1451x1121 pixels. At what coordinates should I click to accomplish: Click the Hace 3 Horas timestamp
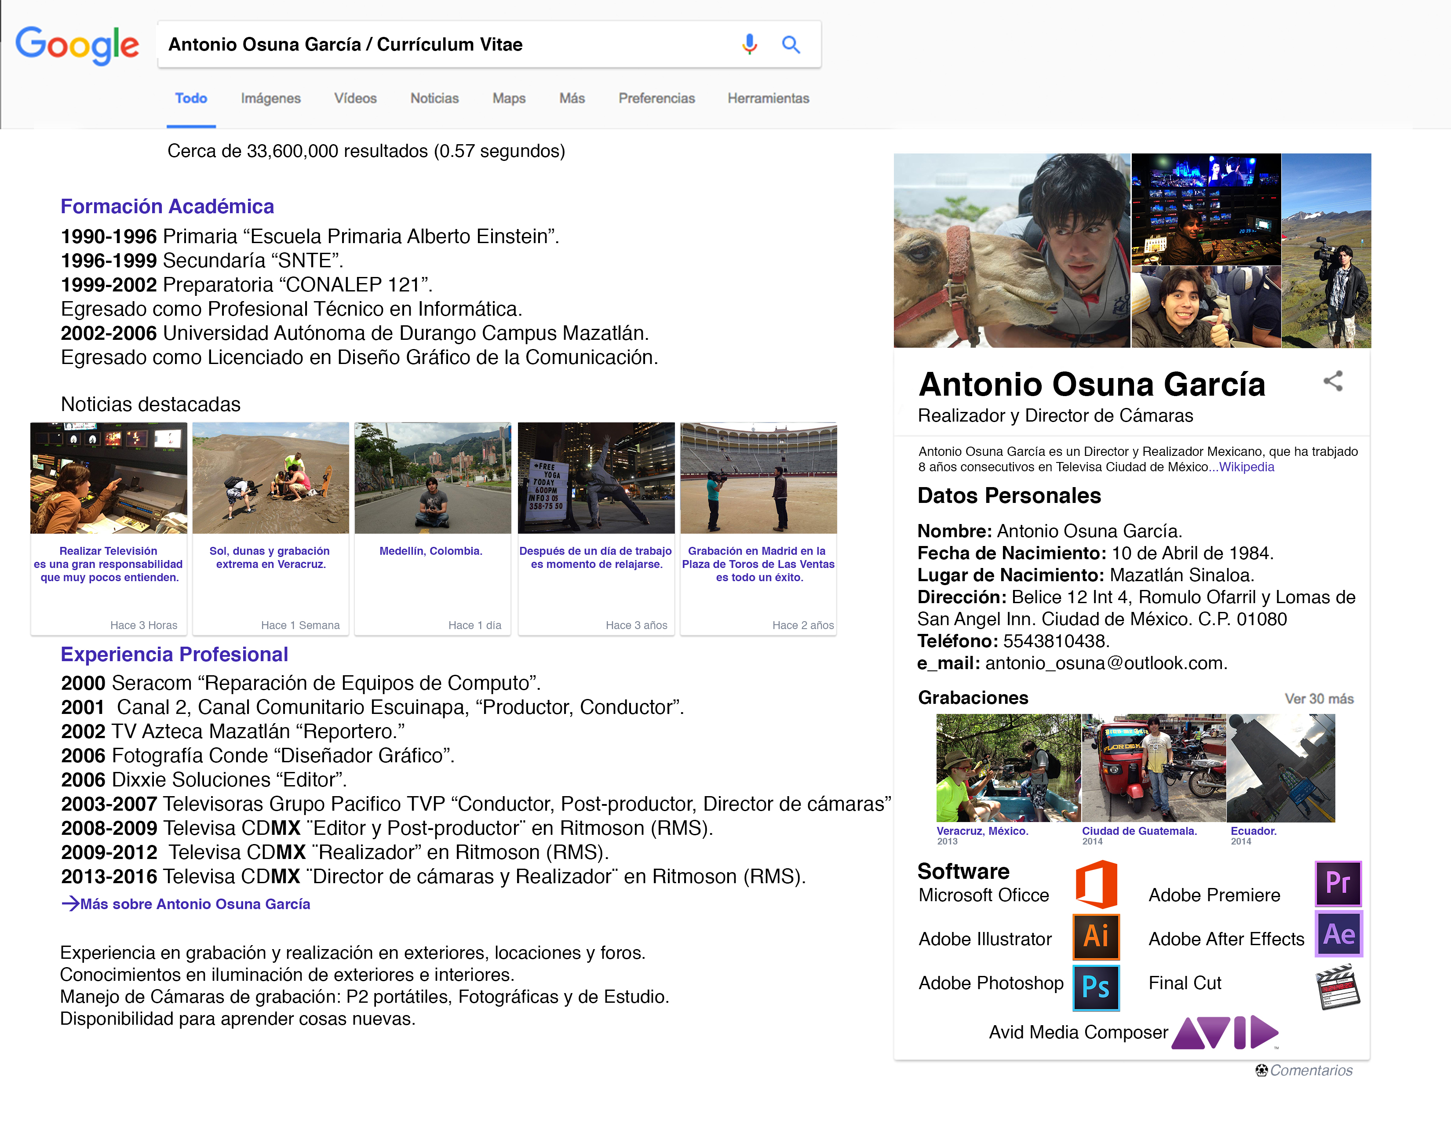(x=143, y=625)
